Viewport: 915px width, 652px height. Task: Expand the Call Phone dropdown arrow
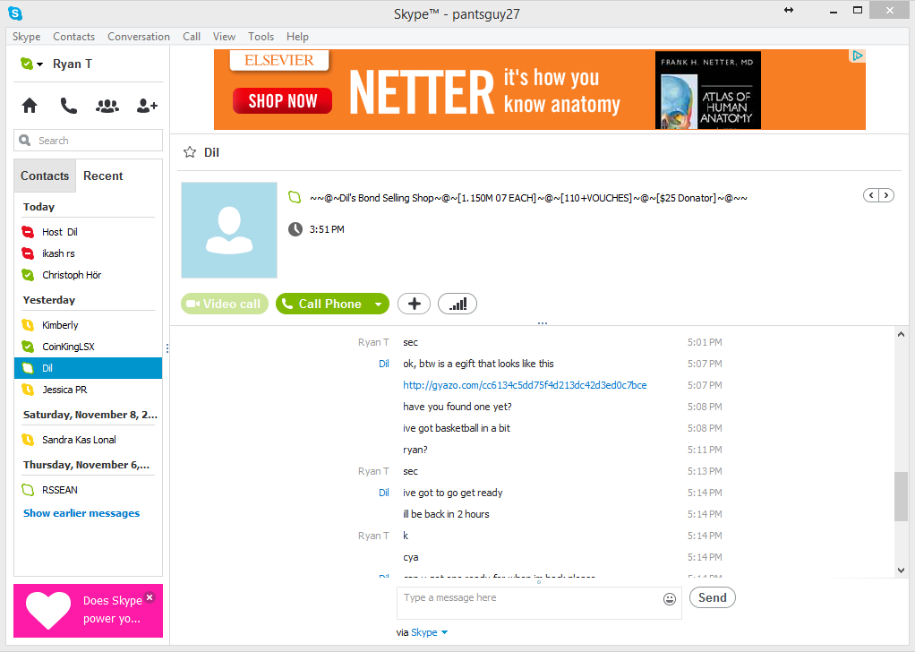tap(378, 305)
